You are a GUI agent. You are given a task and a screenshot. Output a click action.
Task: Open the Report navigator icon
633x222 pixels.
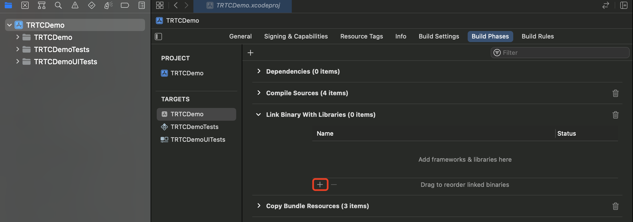(x=142, y=5)
